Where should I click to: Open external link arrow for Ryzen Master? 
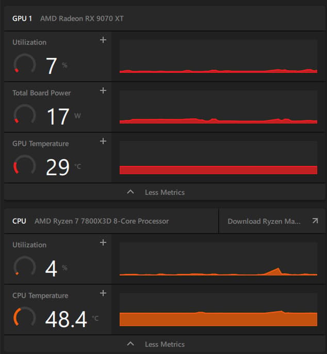point(315,221)
